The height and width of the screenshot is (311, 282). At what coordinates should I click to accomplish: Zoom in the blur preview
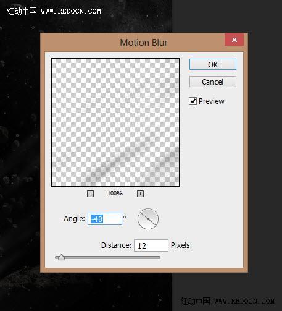[x=140, y=194]
